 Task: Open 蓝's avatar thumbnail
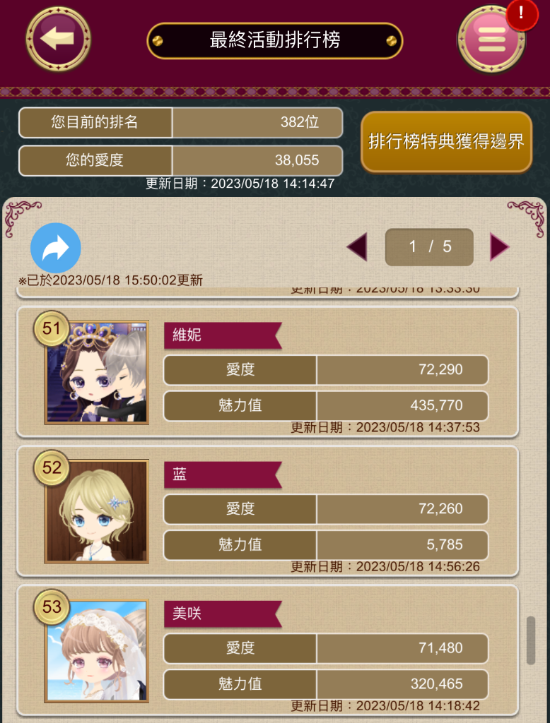97,511
